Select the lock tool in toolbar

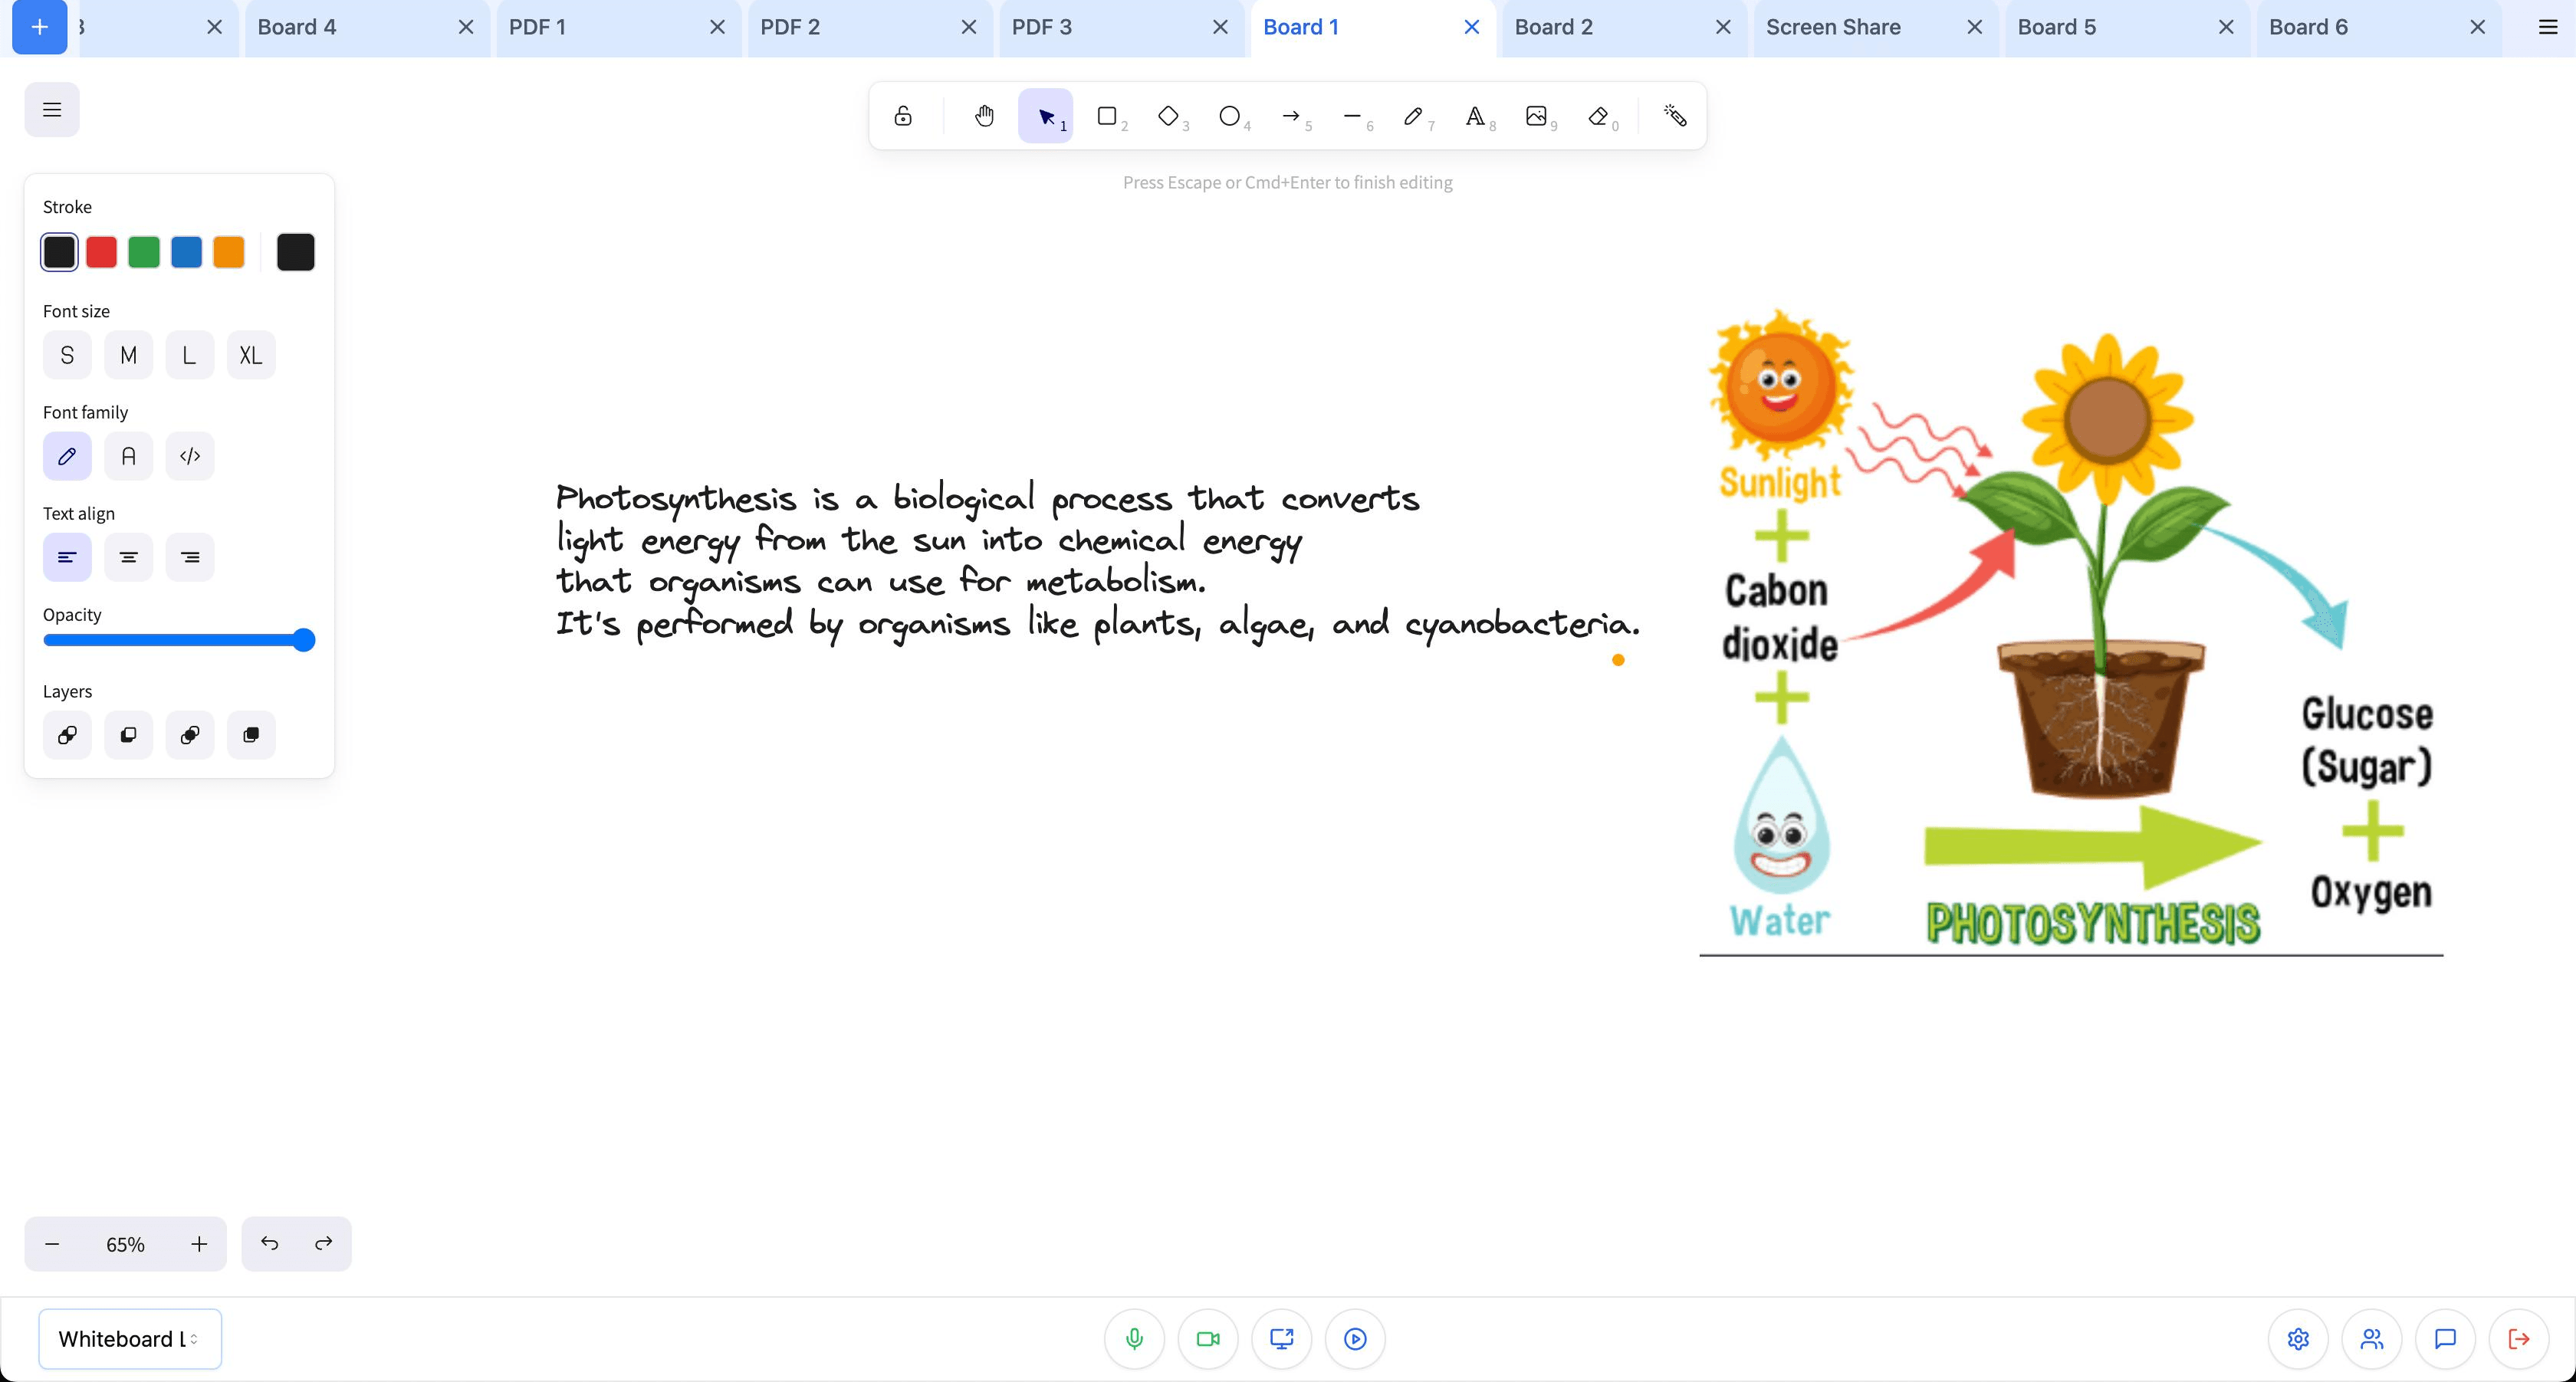(905, 116)
